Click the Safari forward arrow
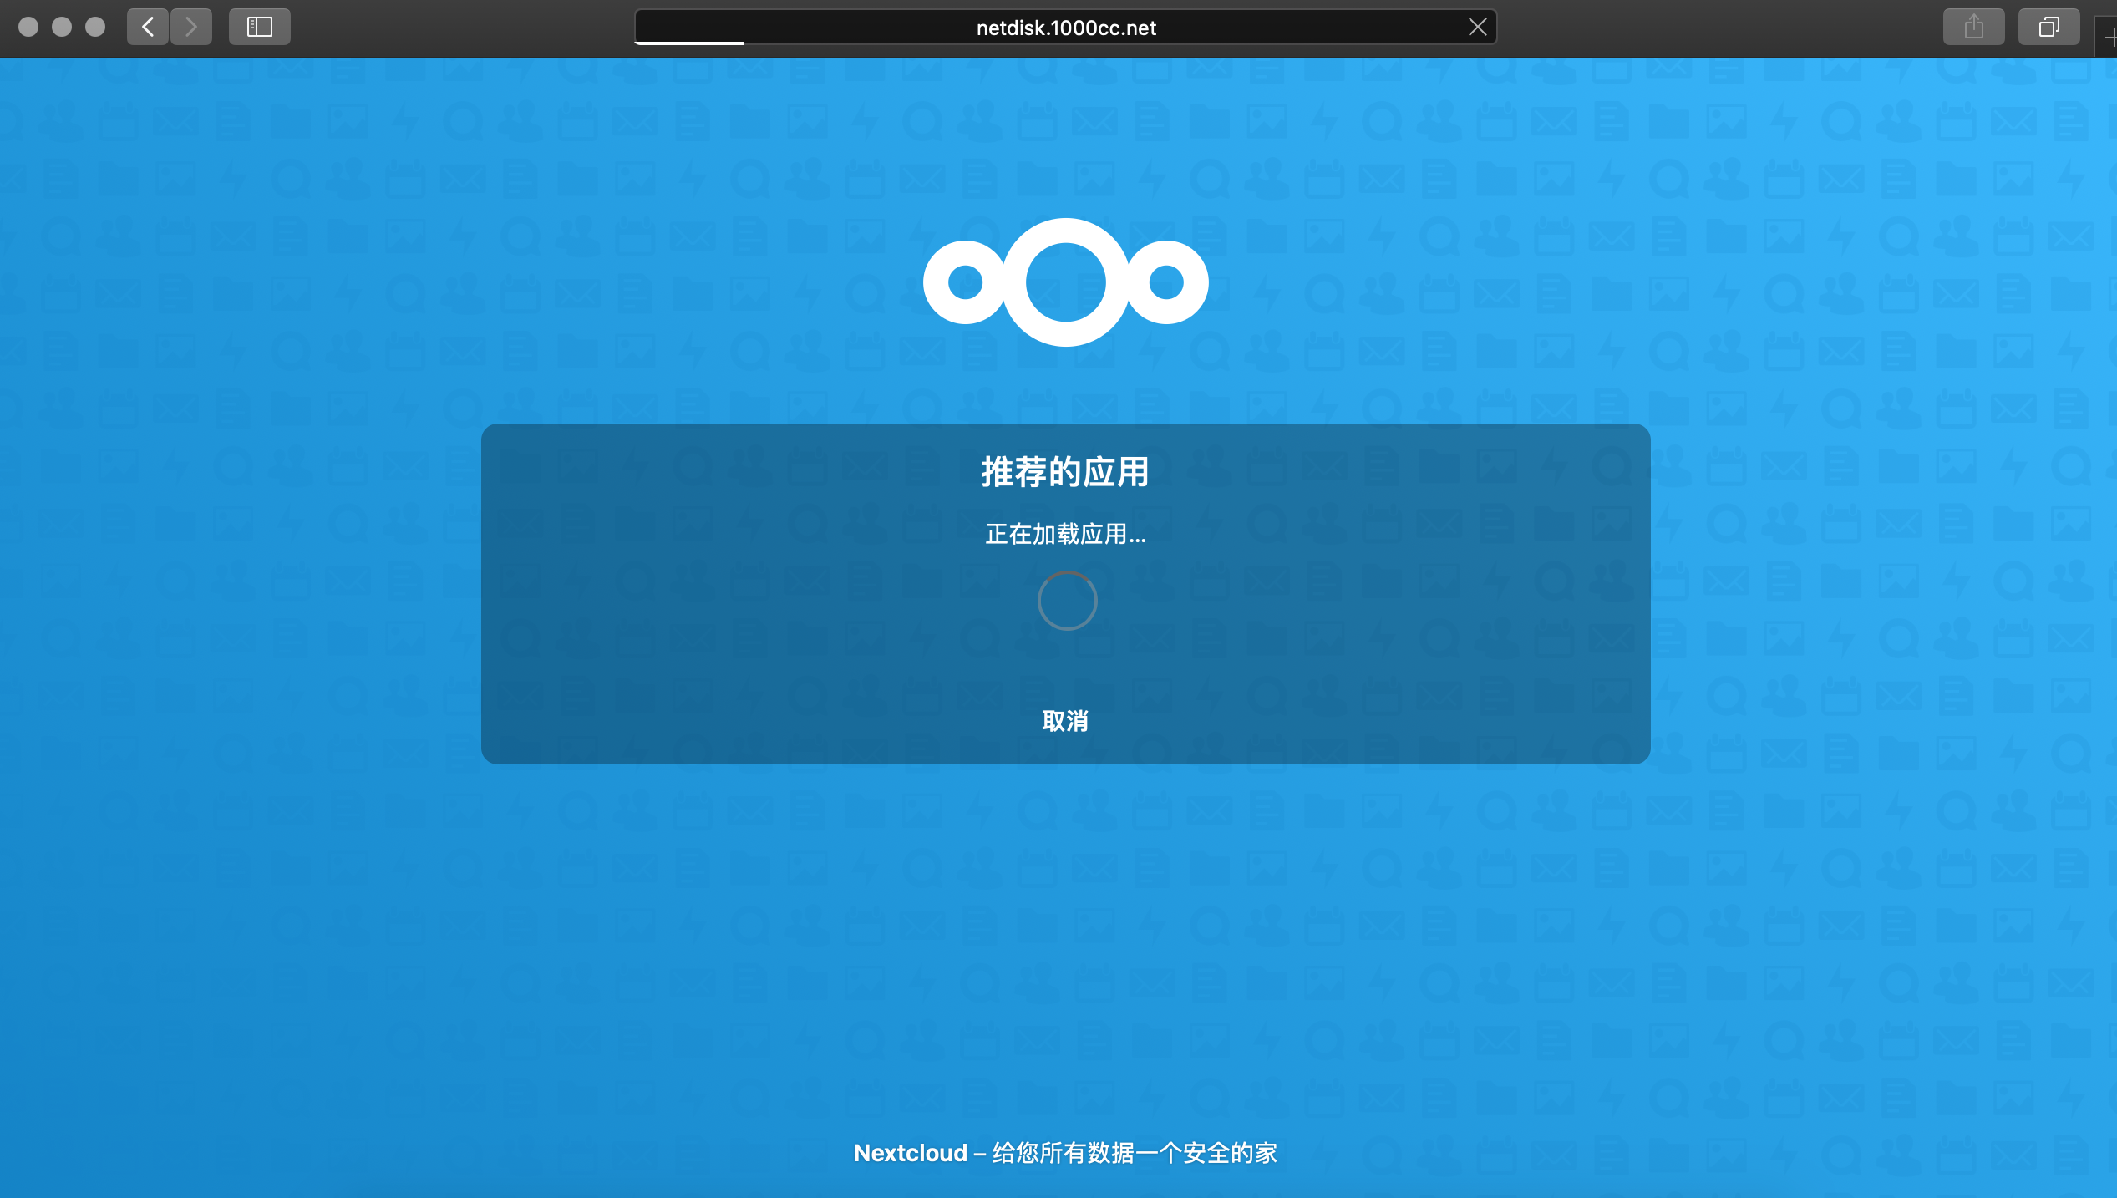The height and width of the screenshot is (1198, 2117). [x=191, y=27]
